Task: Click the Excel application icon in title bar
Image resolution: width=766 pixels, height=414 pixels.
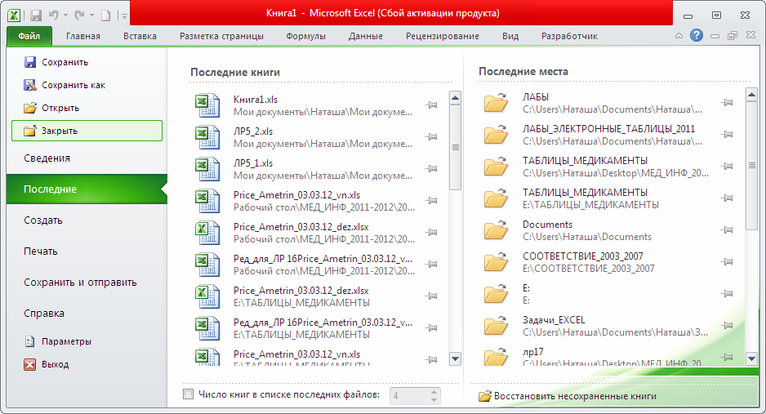Action: pos(14,16)
